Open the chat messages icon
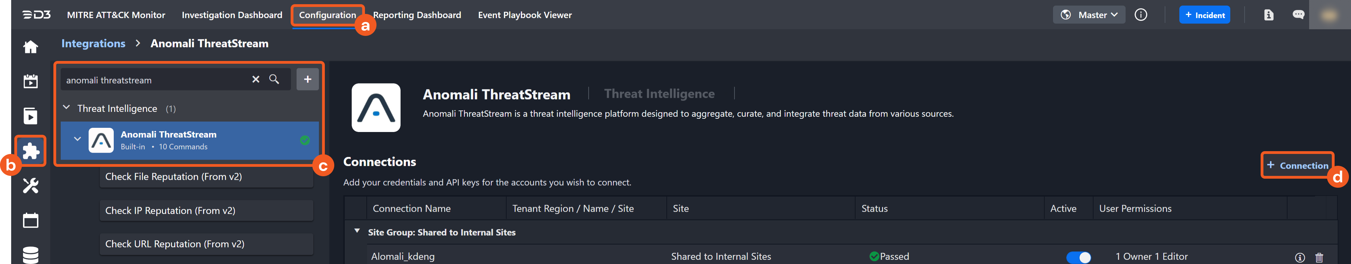 pos(1298,15)
